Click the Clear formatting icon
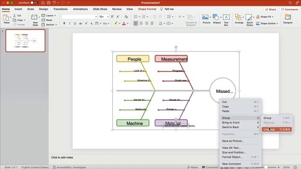301x169 pixels. [x=126, y=17]
